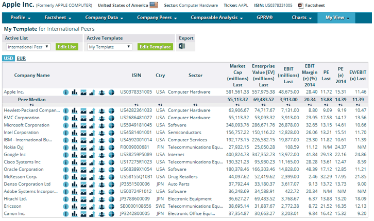Click the growth arrow chart icon for Canon Inc.
This screenshot has height=221, width=374.
pyautogui.click(x=92, y=214)
